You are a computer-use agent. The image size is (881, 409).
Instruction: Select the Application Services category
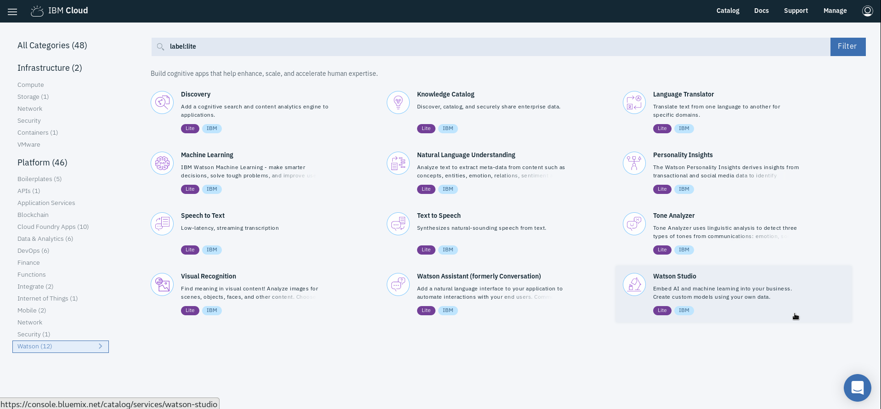point(46,203)
